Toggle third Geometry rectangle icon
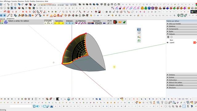 97,23
